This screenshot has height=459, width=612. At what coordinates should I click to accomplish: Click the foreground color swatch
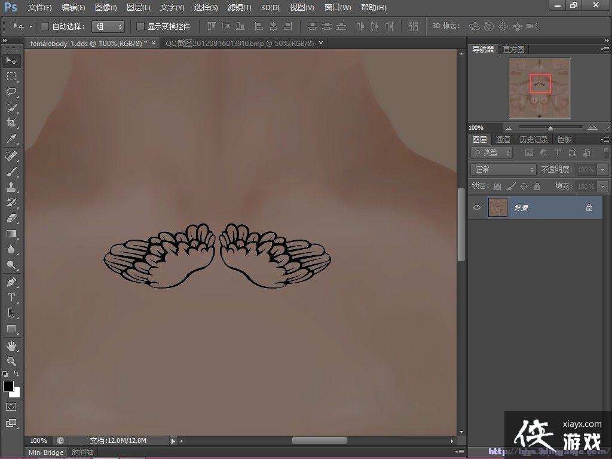click(8, 386)
